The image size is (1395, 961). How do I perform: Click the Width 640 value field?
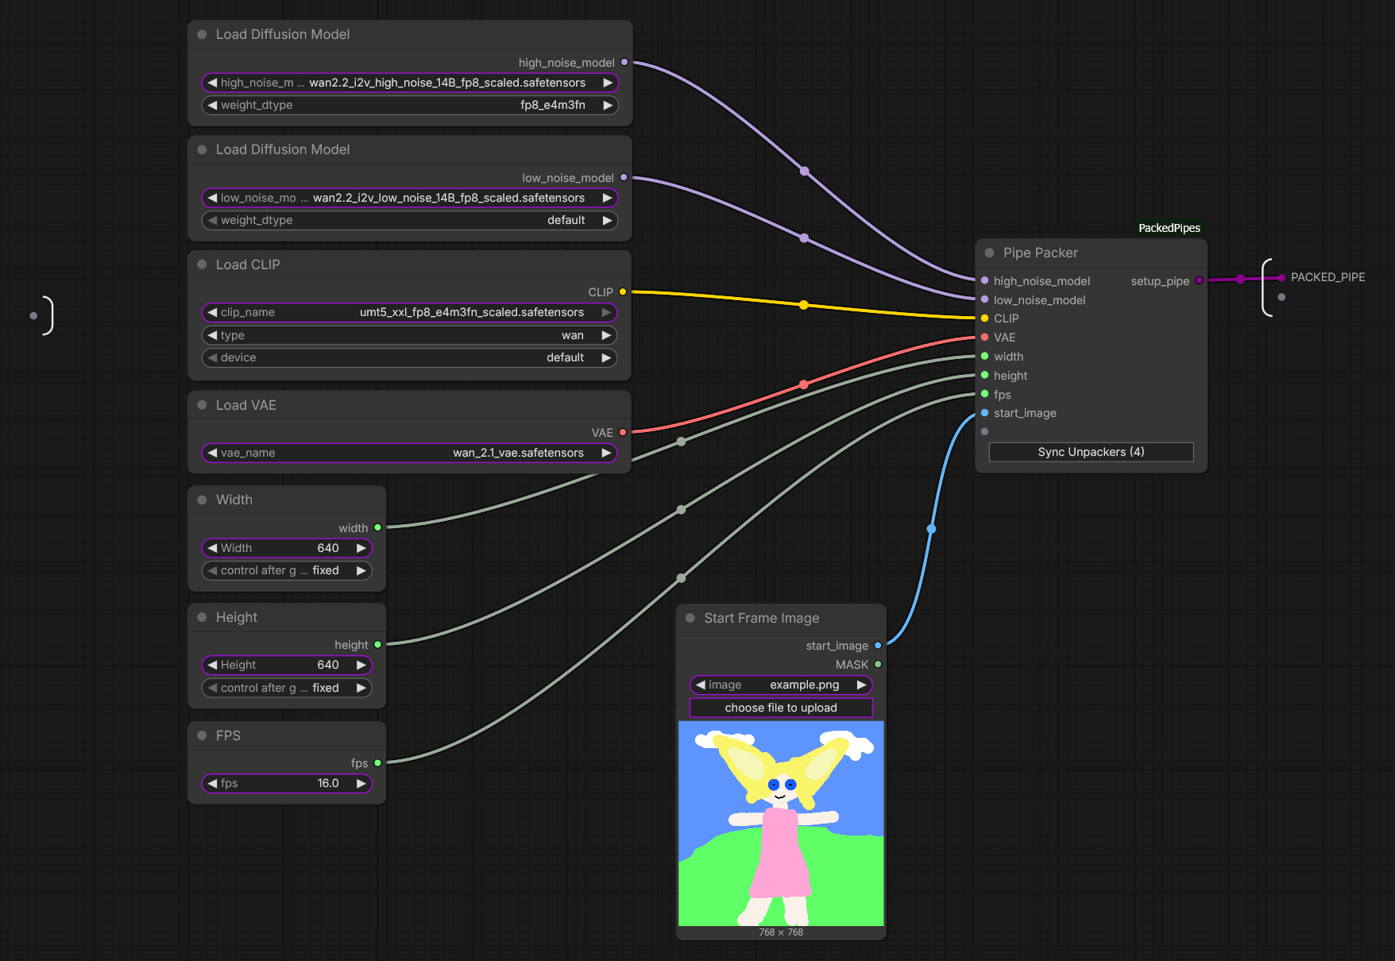[x=287, y=548]
